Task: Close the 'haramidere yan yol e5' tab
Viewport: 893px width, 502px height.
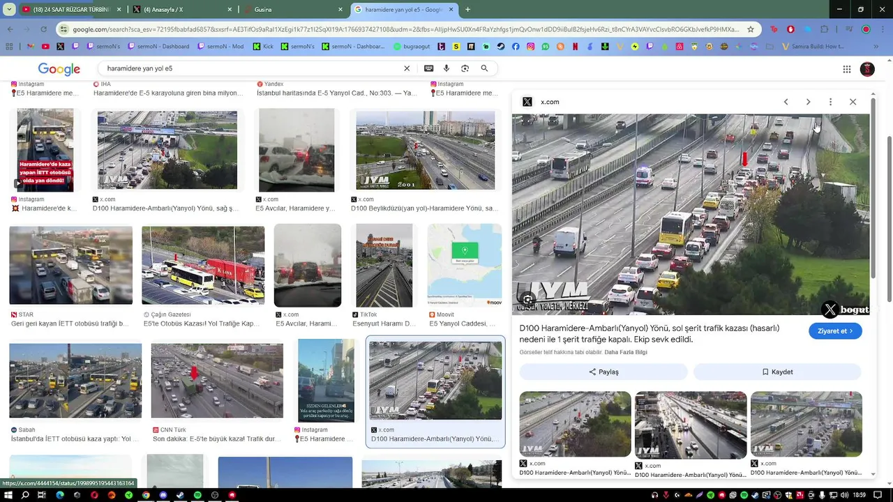Action: (x=451, y=10)
